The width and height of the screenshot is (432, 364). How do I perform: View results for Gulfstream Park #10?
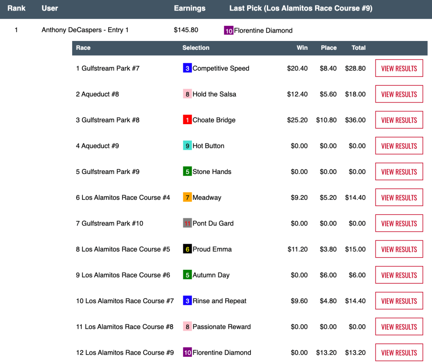pyautogui.click(x=399, y=223)
